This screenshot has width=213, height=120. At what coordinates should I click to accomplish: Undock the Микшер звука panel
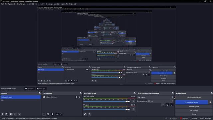click(134, 93)
